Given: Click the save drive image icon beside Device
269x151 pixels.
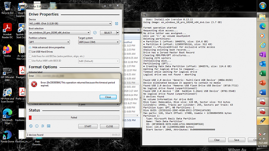Looking at the screenshot, I should click(x=117, y=24).
